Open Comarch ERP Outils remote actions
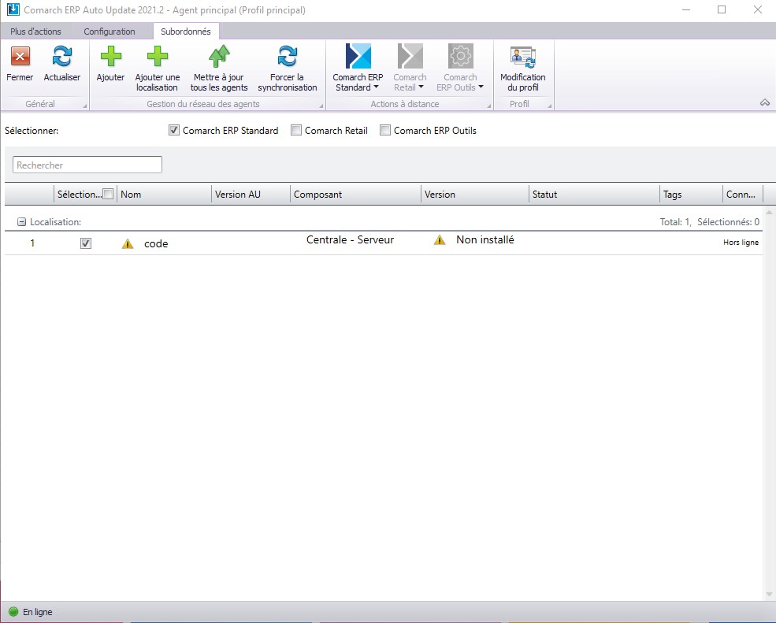The width and height of the screenshot is (776, 623). 460,69
